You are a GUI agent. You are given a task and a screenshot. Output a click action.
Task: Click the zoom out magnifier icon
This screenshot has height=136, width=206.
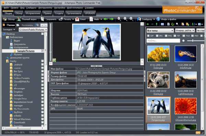click(x=119, y=19)
